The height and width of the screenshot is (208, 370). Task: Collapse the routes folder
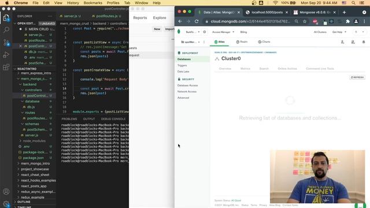pos(23,113)
